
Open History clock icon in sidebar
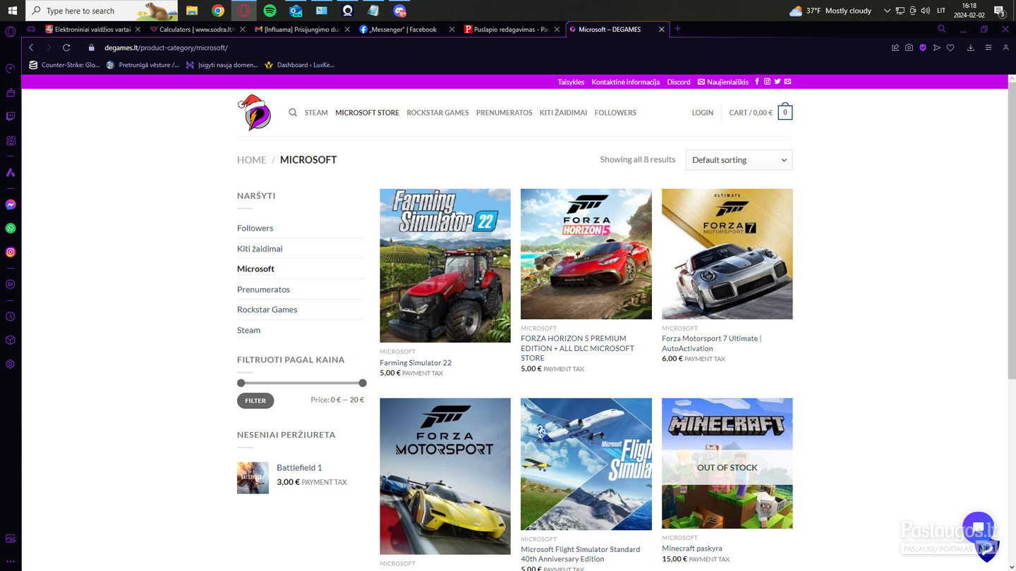[10, 317]
